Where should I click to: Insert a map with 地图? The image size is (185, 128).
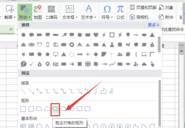pos(38,12)
